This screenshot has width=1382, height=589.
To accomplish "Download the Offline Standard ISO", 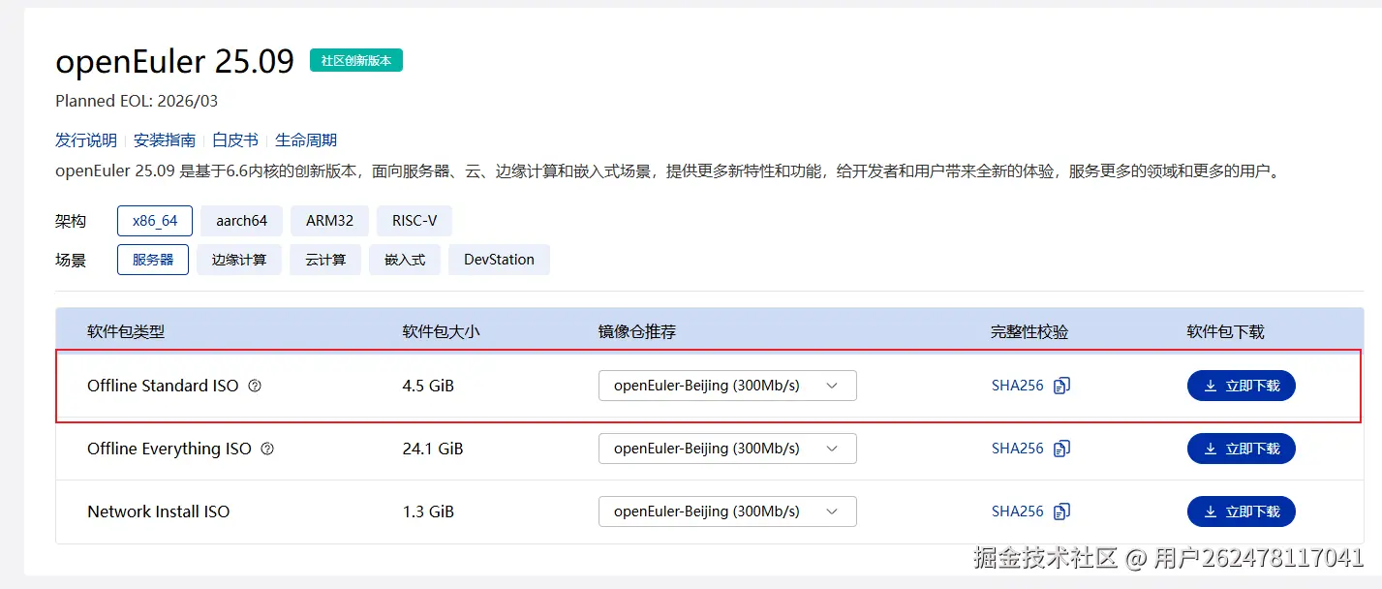I will pyautogui.click(x=1241, y=386).
